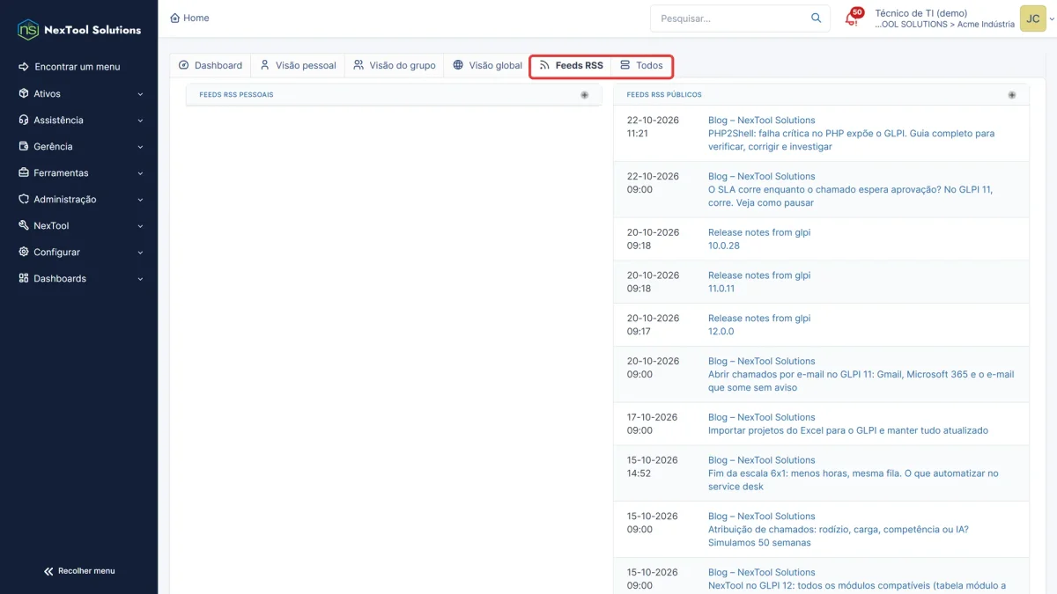The image size is (1057, 594).
Task: Open Fim da escala 6x1 article
Action: (x=854, y=480)
